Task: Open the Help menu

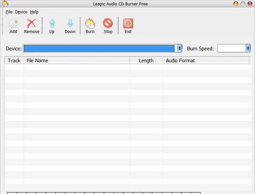Action: [34, 12]
